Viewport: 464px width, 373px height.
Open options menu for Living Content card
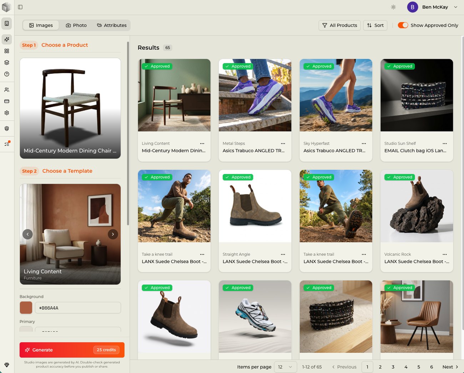202,143
